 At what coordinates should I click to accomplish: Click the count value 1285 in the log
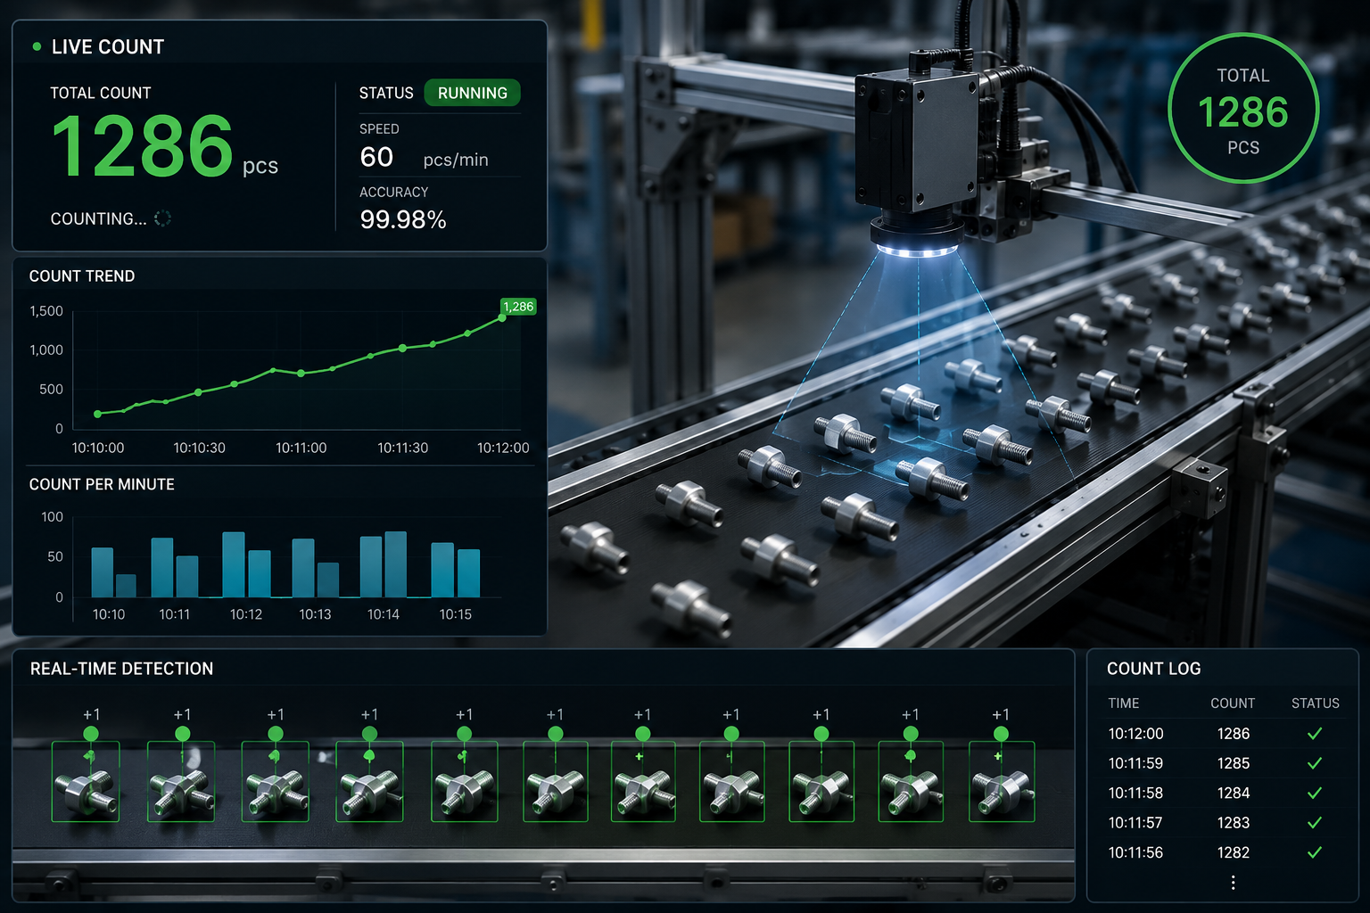pyautogui.click(x=1234, y=763)
